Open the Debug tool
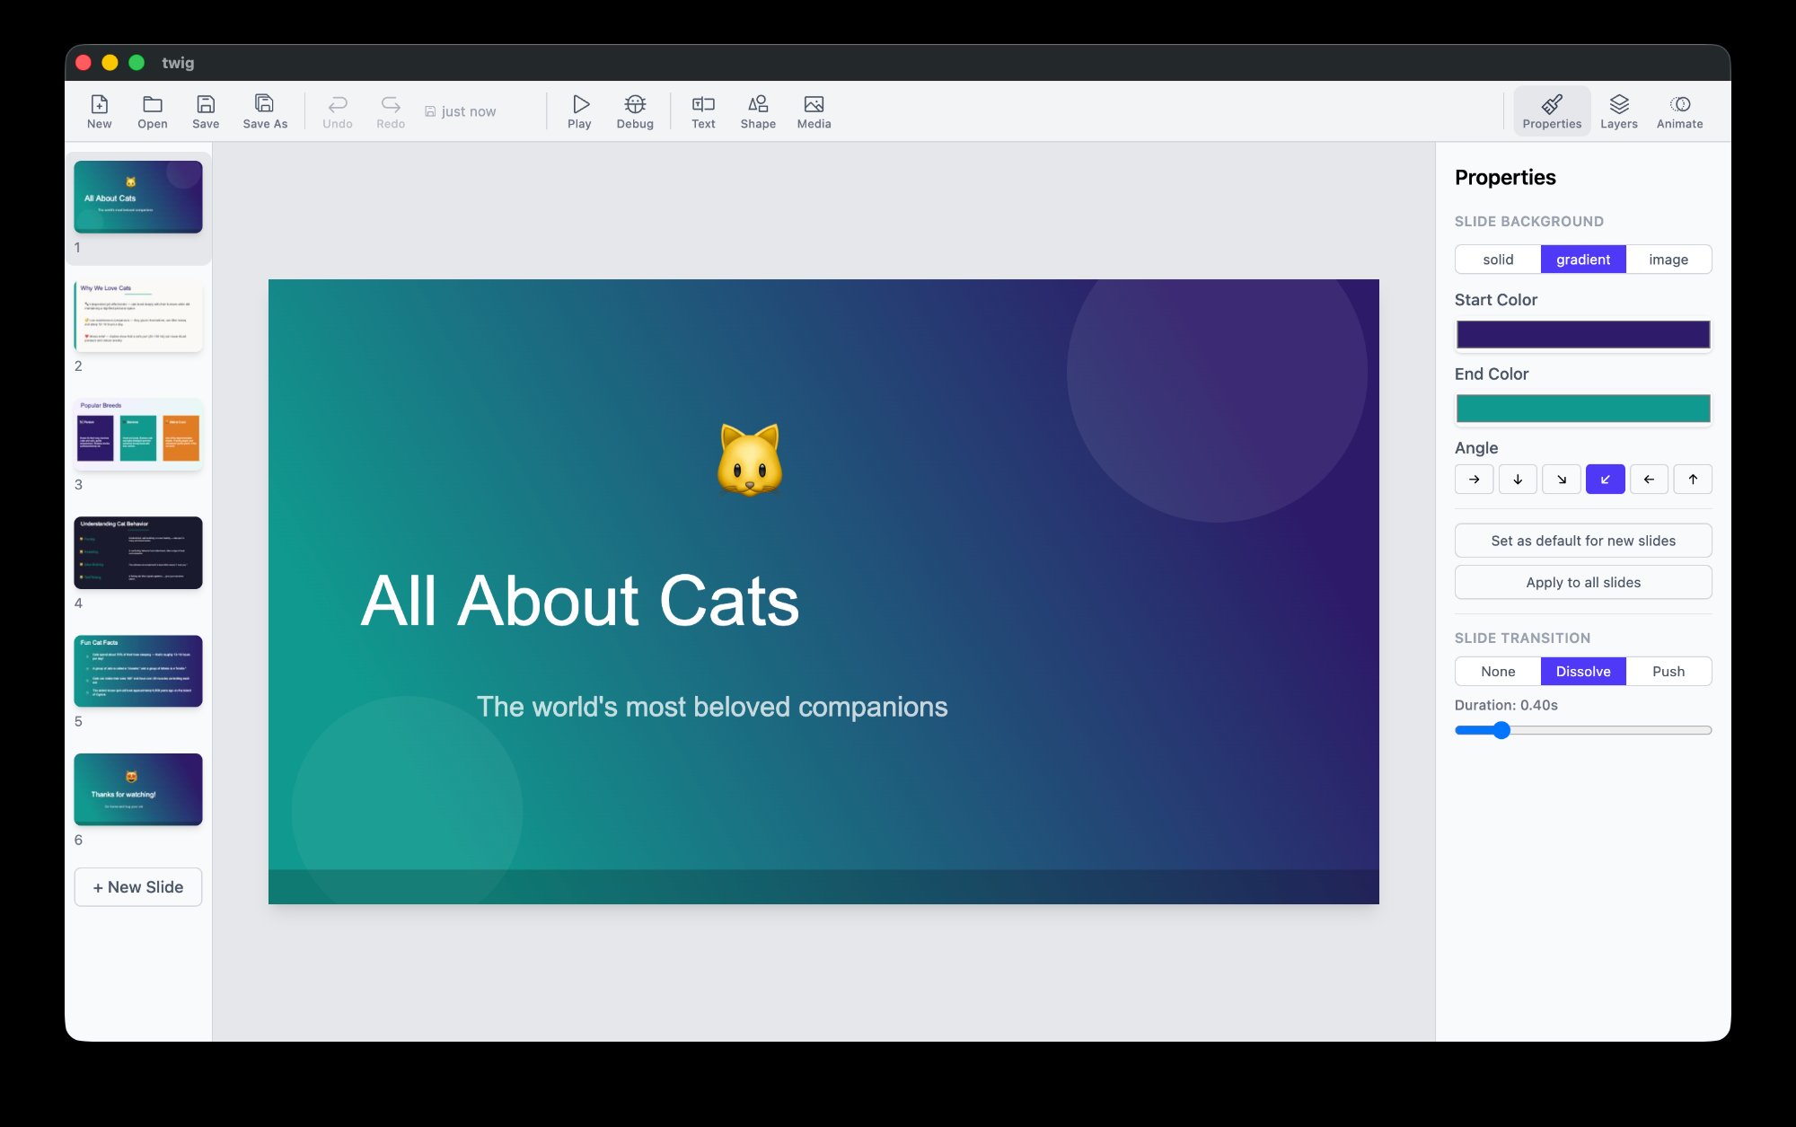The height and width of the screenshot is (1127, 1796). 634,110
